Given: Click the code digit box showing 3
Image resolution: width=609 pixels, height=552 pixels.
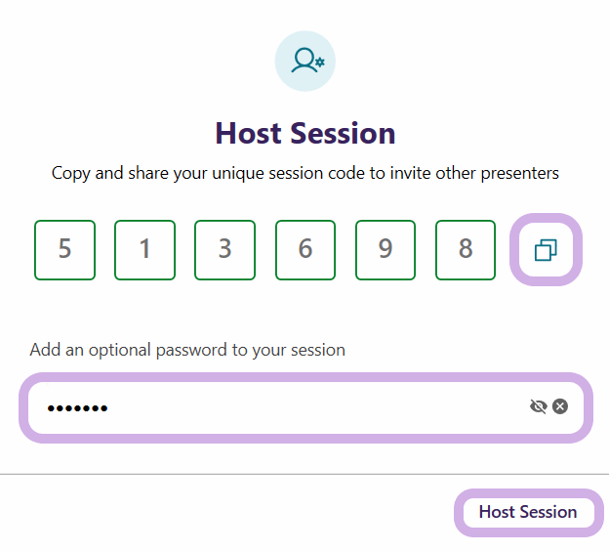Looking at the screenshot, I should coord(224,250).
